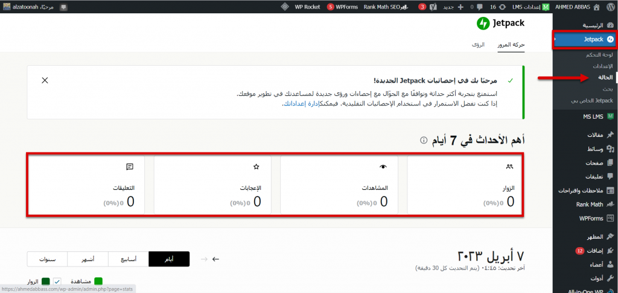Click visitors people icon in الزوار card

click(x=509, y=166)
